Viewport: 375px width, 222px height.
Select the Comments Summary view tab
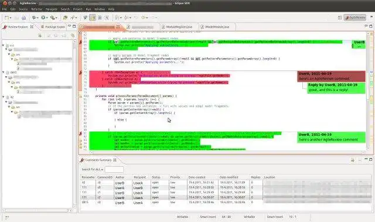(98, 160)
